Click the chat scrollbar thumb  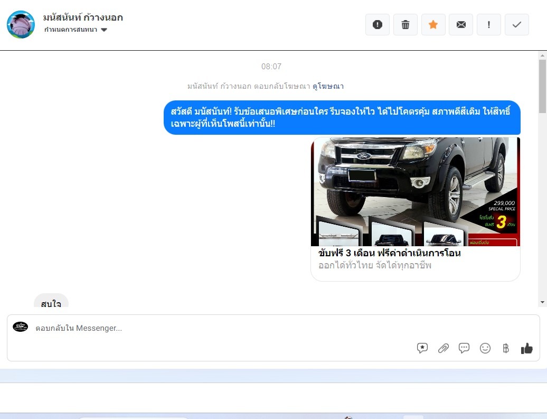tap(542, 86)
